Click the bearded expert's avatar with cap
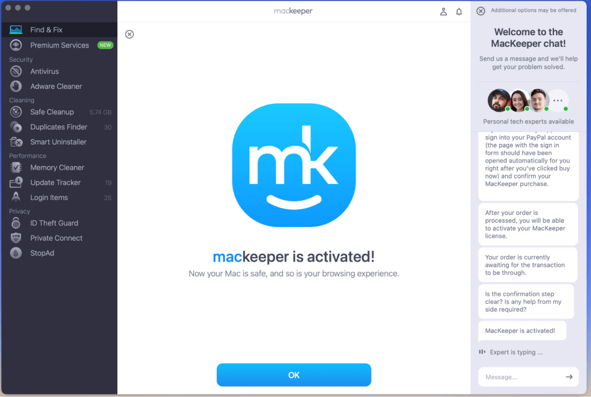This screenshot has width=591, height=397. (499, 100)
